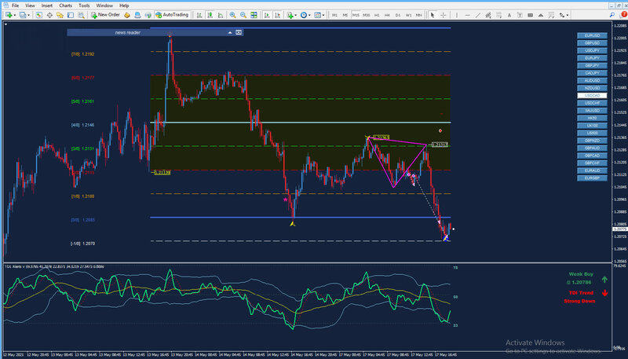Switch timeframe to M30
The height and width of the screenshot is (359, 628).
click(367, 15)
